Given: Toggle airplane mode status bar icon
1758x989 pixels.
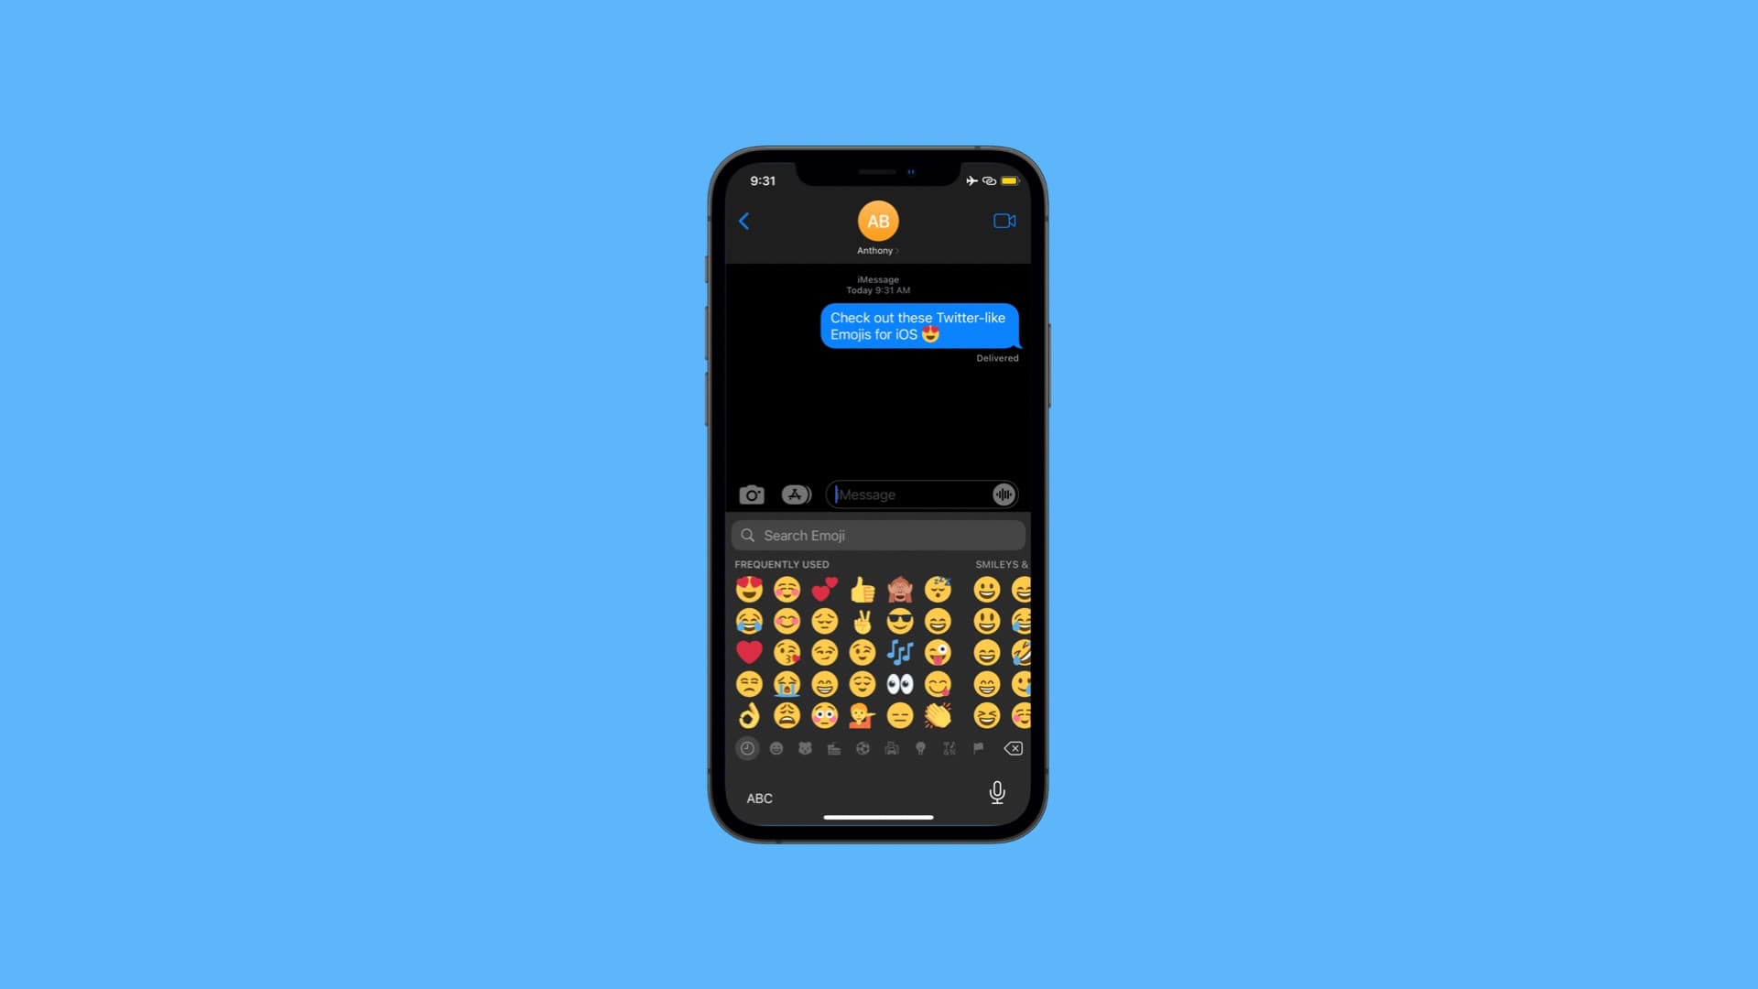Looking at the screenshot, I should (972, 179).
